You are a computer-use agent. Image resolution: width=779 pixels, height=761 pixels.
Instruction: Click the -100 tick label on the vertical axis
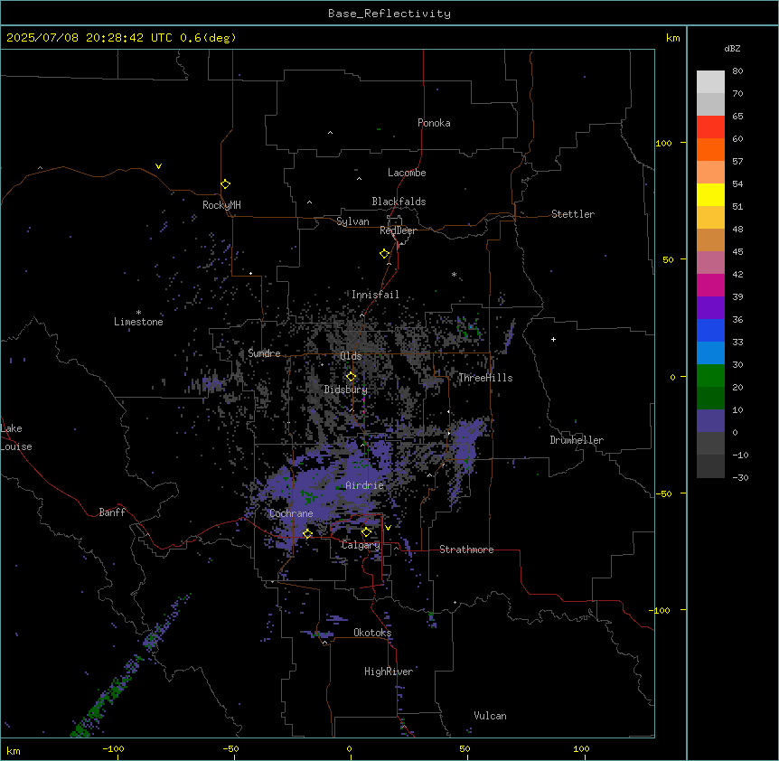pos(661,610)
